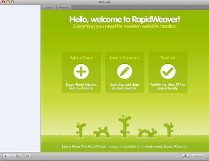Screen dimensions: 209x161
Task: Click the Publish checkmark circle icon
Action: click(x=168, y=71)
